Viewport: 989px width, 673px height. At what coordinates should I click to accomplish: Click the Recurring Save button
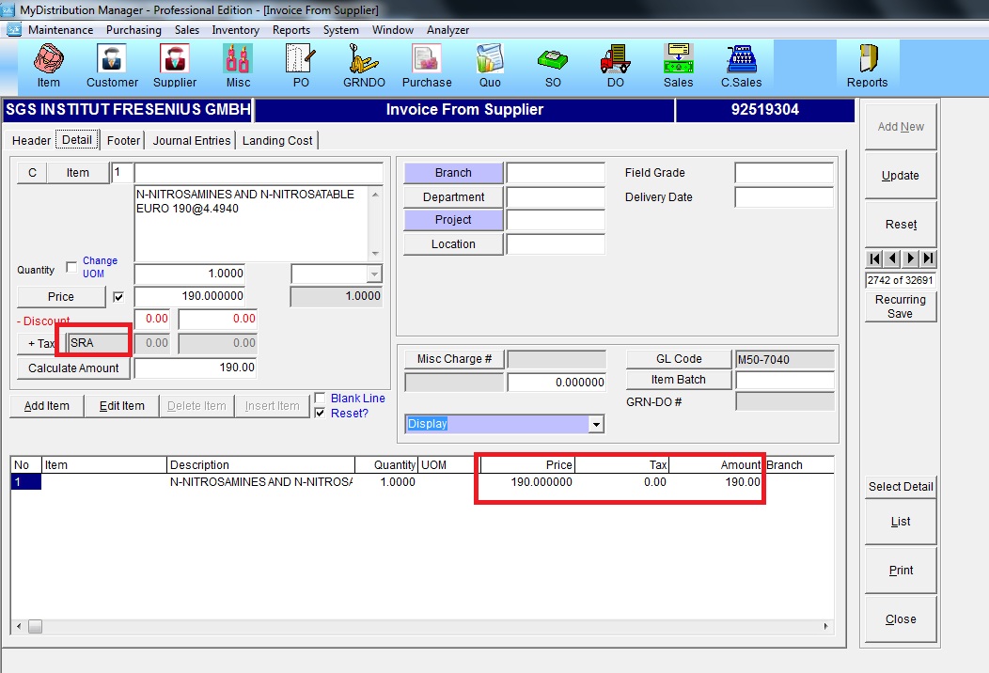(x=900, y=306)
